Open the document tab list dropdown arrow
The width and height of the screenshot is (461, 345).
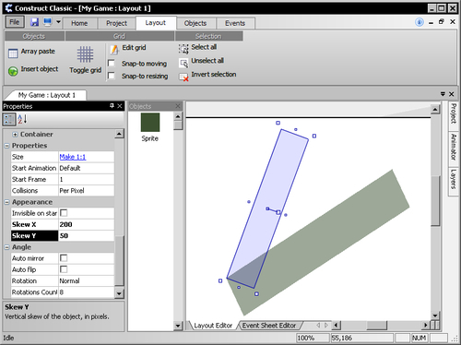443,94
